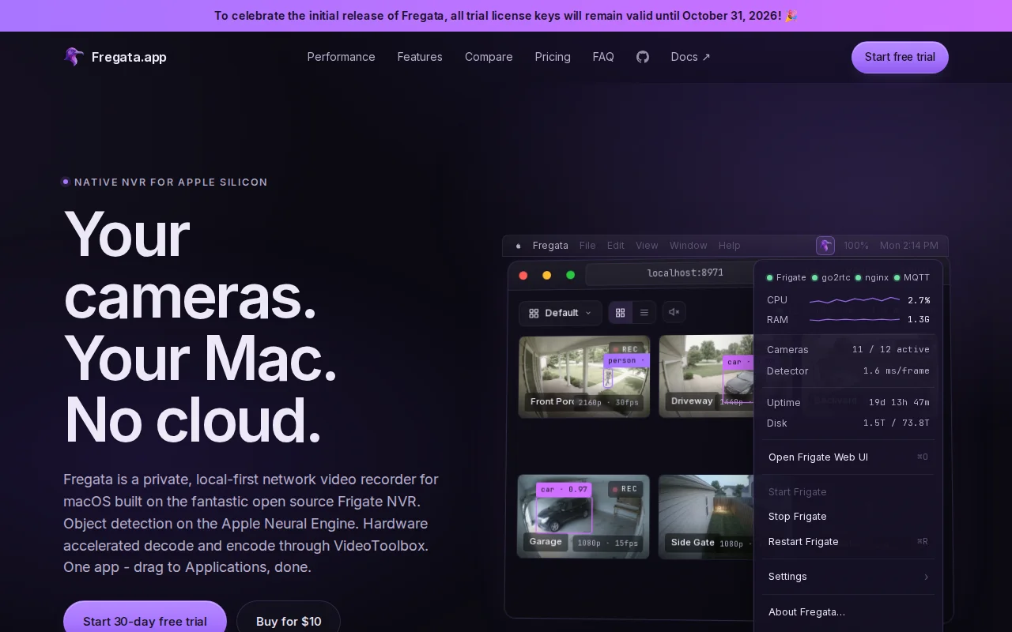Click the CPU usage sparkline graph

855,300
